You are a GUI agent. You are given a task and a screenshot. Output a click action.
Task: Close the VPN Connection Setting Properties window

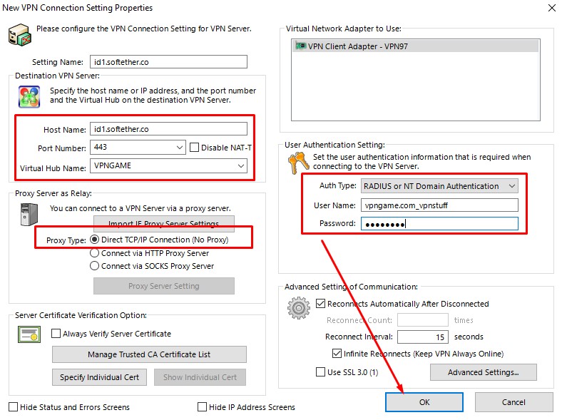[x=552, y=8]
